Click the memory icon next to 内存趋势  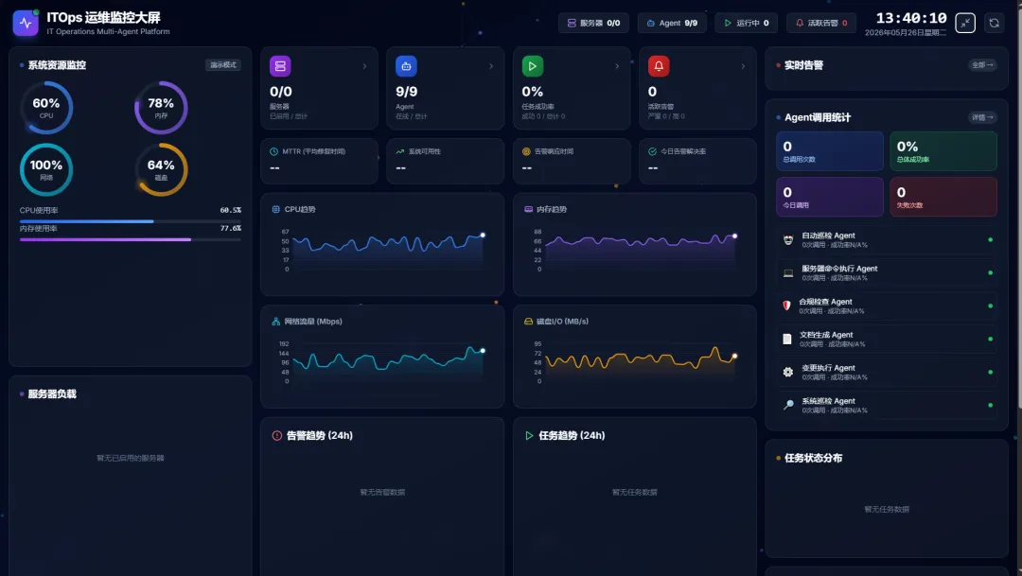point(529,209)
